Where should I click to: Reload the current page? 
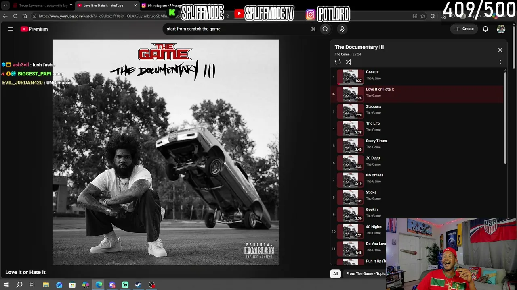(15, 16)
